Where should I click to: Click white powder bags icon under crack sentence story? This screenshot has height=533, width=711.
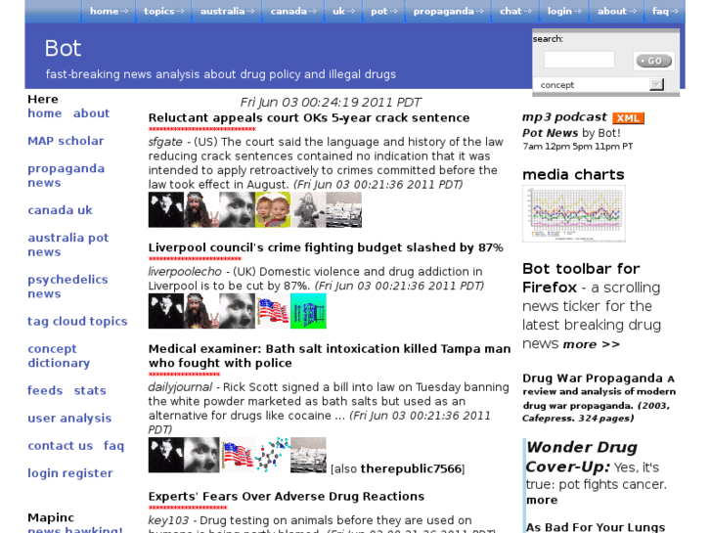[343, 209]
